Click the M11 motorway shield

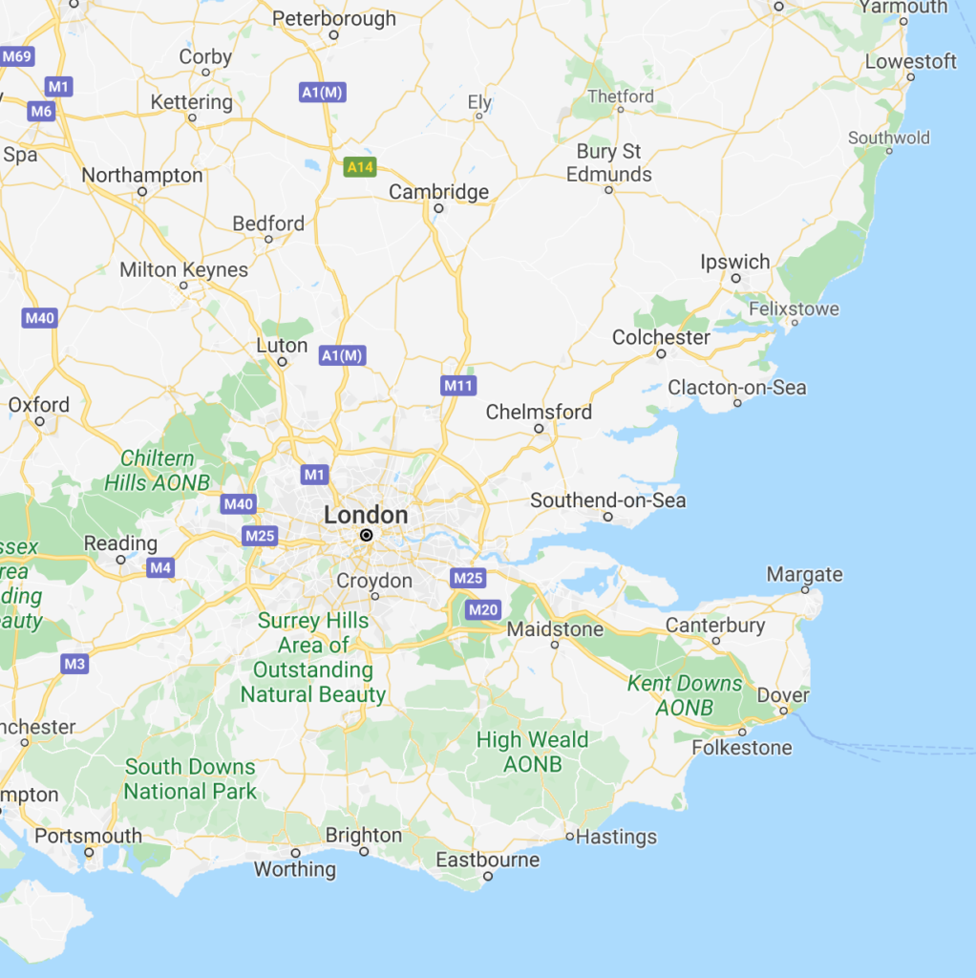click(458, 386)
